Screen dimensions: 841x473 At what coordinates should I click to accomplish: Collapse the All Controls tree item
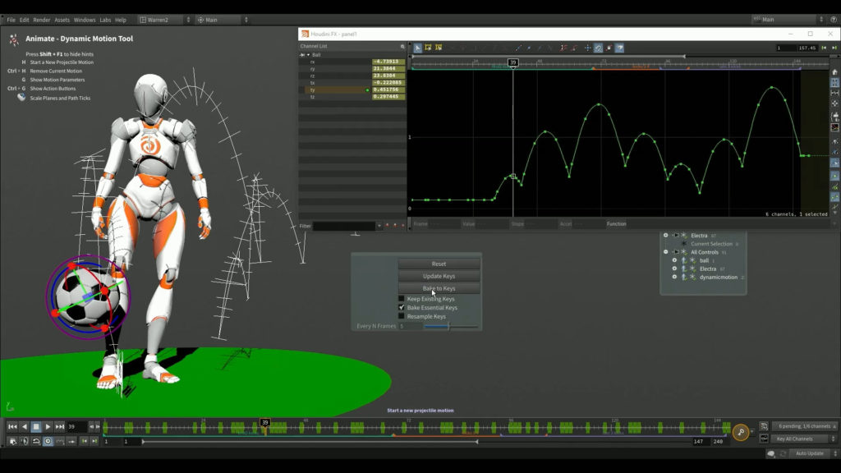click(x=666, y=252)
